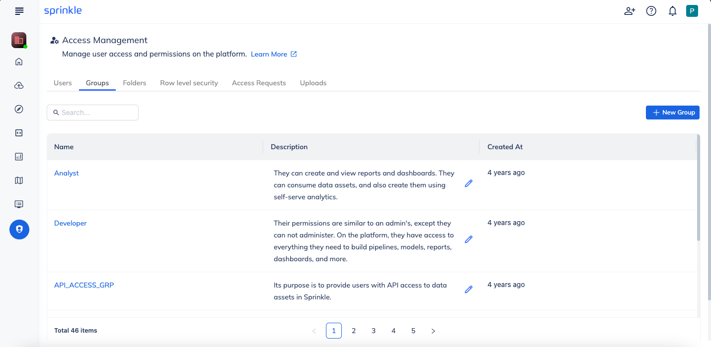The width and height of the screenshot is (711, 347).
Task: Edit the Analyst description pencil icon
Action: click(x=469, y=183)
